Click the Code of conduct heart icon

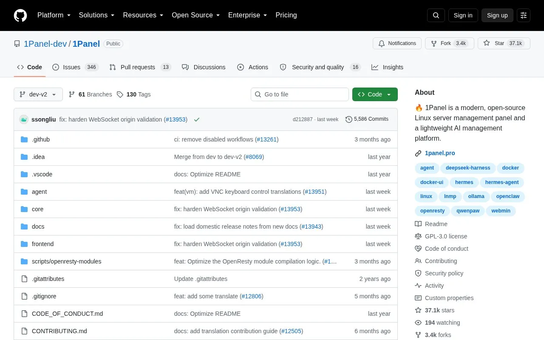coord(418,249)
